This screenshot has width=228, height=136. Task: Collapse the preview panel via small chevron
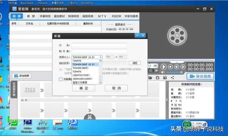tap(177, 62)
